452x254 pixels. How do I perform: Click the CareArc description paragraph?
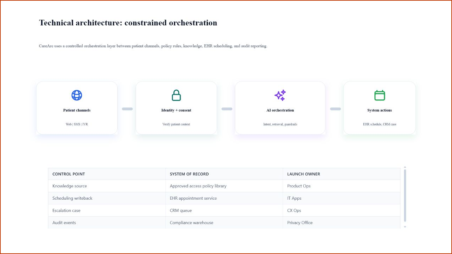[153, 46]
